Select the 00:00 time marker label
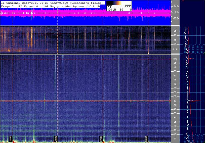The width and height of the screenshot is (205, 143). point(146,139)
